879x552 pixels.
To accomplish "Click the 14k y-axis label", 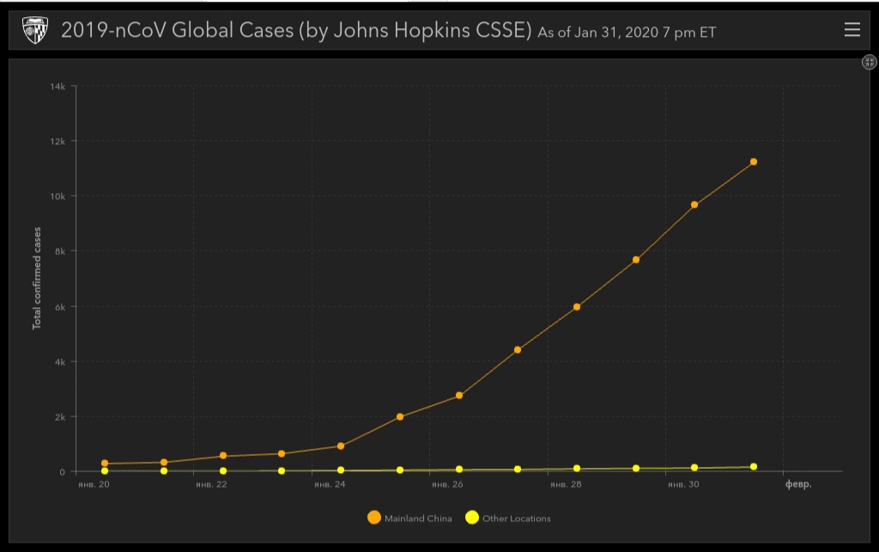I will (58, 87).
